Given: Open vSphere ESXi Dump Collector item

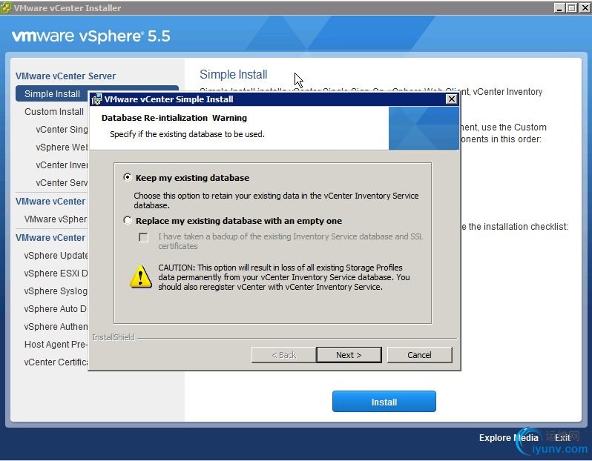Looking at the screenshot, I should (56, 273).
